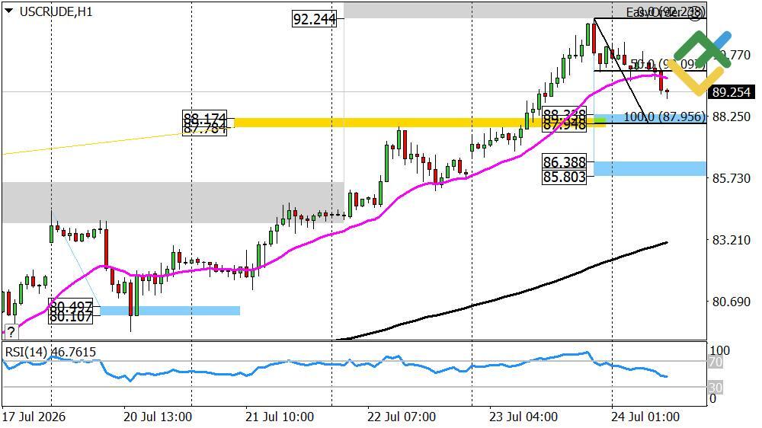Click the blue support zone near 80.497
Screen dimensions: 762x428
coord(170,311)
